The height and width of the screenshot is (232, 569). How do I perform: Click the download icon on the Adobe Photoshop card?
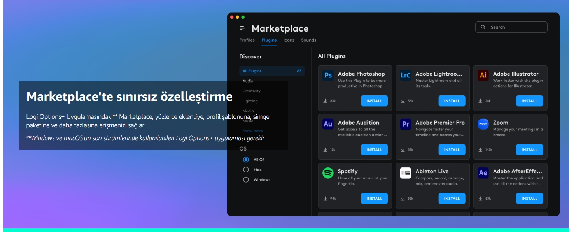click(x=325, y=101)
